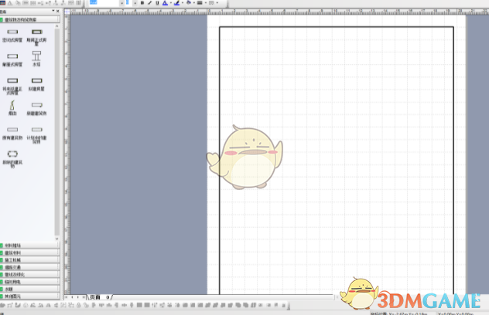Open the line pattern dropdown arrow
Screen dimensions: 489x315
(217, 3)
